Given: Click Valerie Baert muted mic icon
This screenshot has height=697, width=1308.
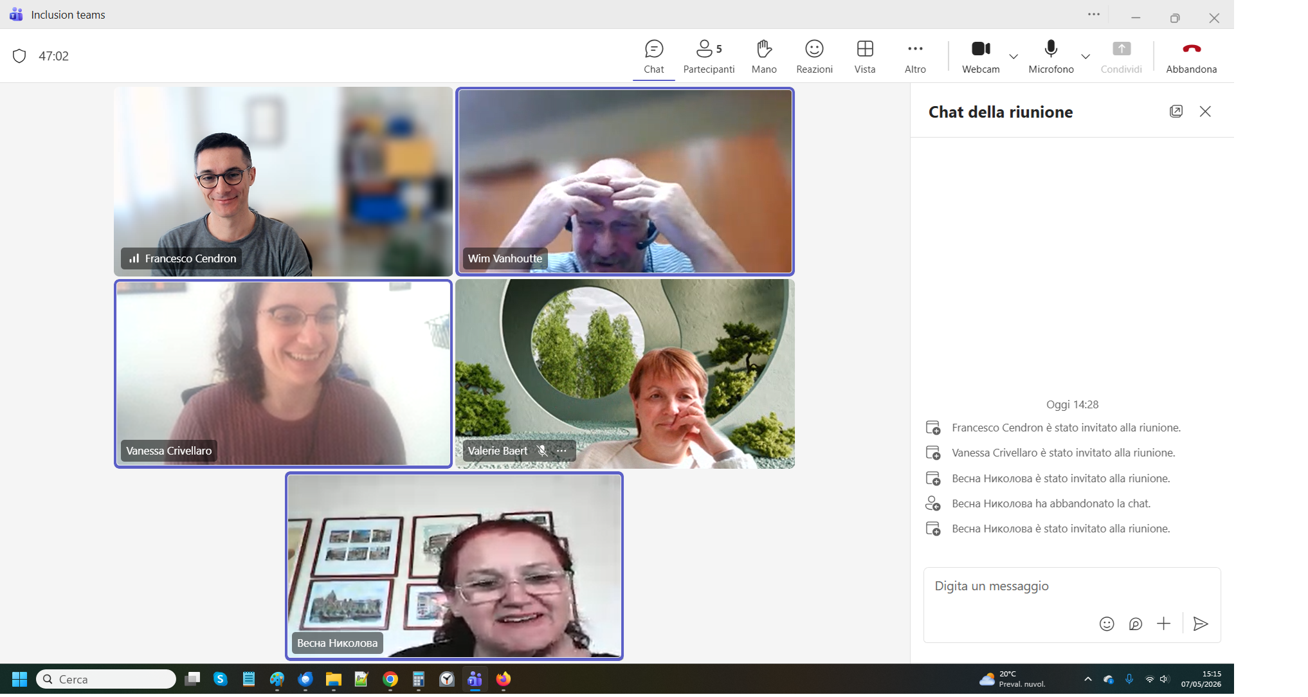Looking at the screenshot, I should click(542, 451).
